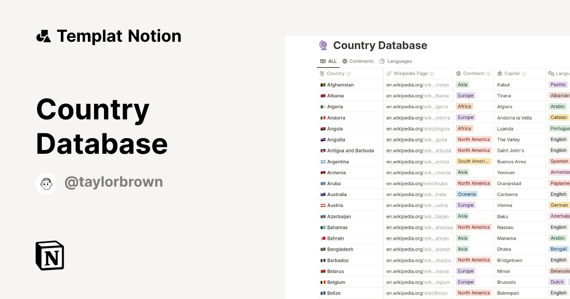This screenshot has width=570, height=299.
Task: Select the green Africa tag on Algeria row
Action: point(465,106)
